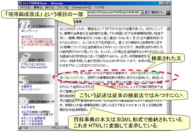
Task: Open テーマ地名検索 link
Action: (33, 124)
